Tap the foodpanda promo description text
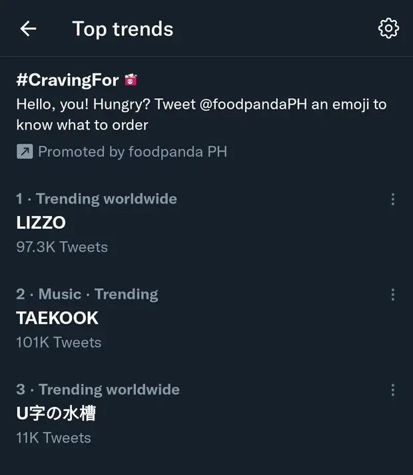This screenshot has height=475, width=413. pyautogui.click(x=201, y=114)
